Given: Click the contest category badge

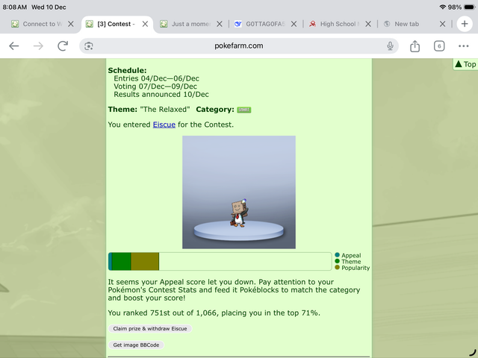Looking at the screenshot, I should point(244,110).
